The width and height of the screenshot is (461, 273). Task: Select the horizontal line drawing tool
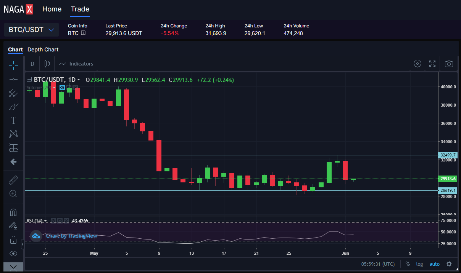coord(13,79)
